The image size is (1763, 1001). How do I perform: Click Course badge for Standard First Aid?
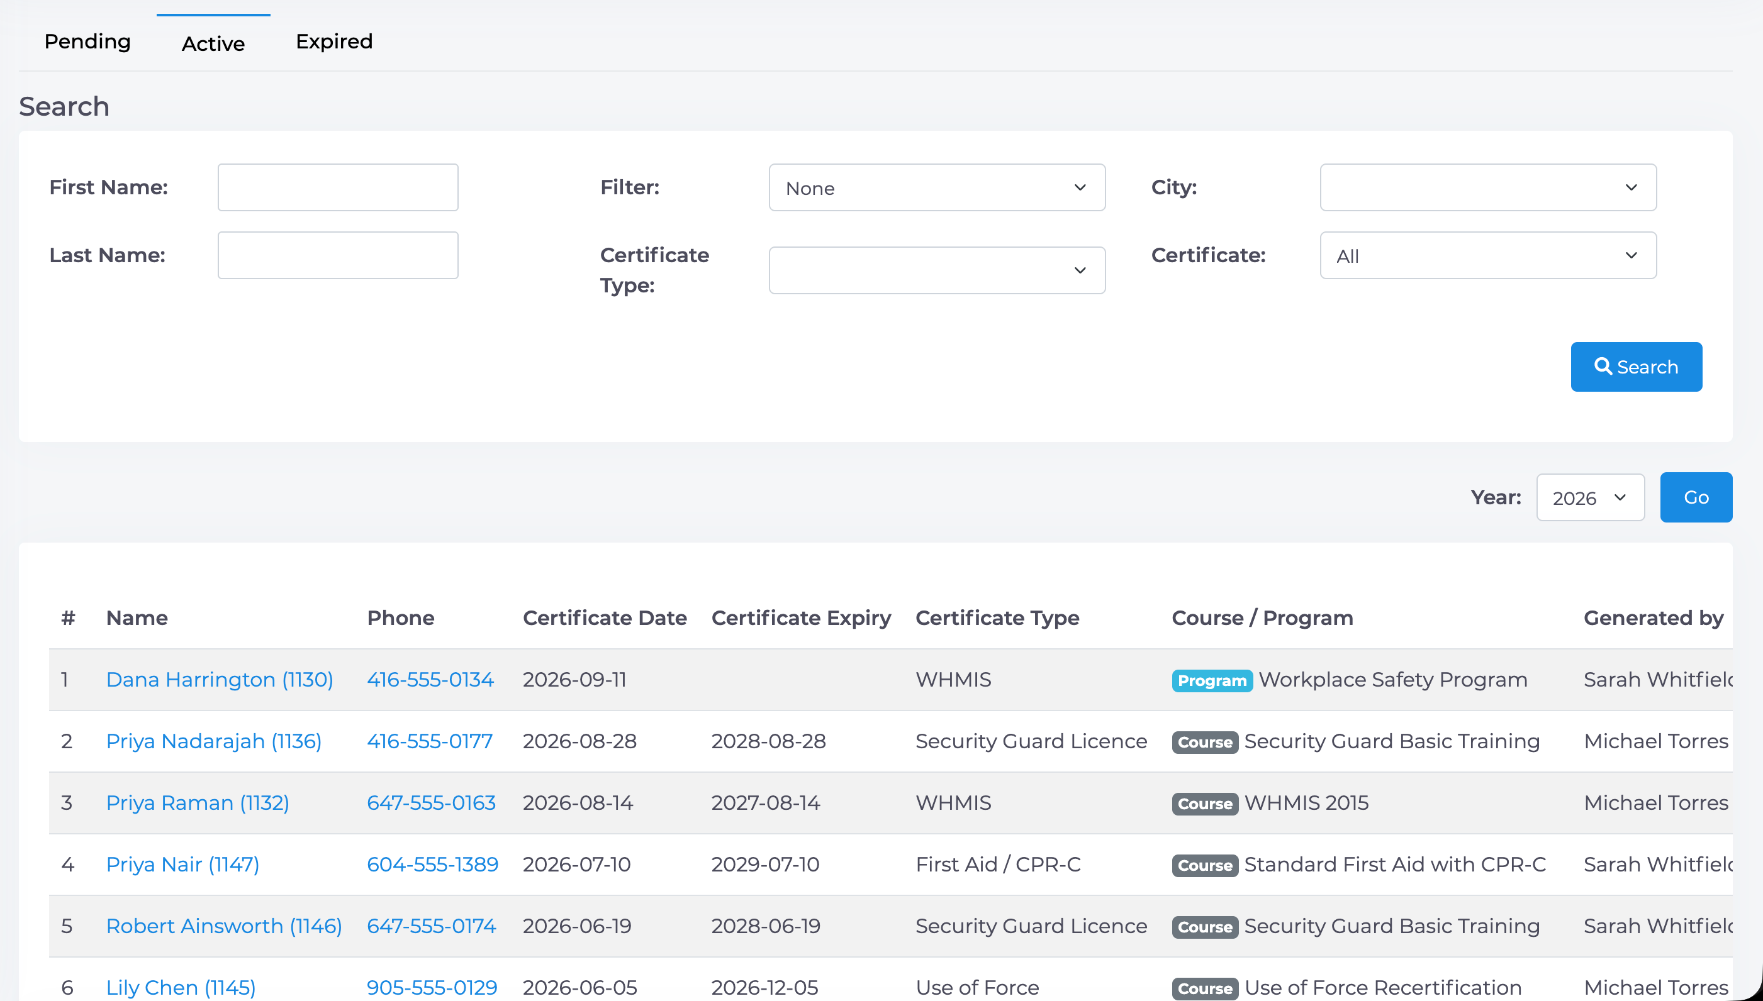tap(1205, 866)
